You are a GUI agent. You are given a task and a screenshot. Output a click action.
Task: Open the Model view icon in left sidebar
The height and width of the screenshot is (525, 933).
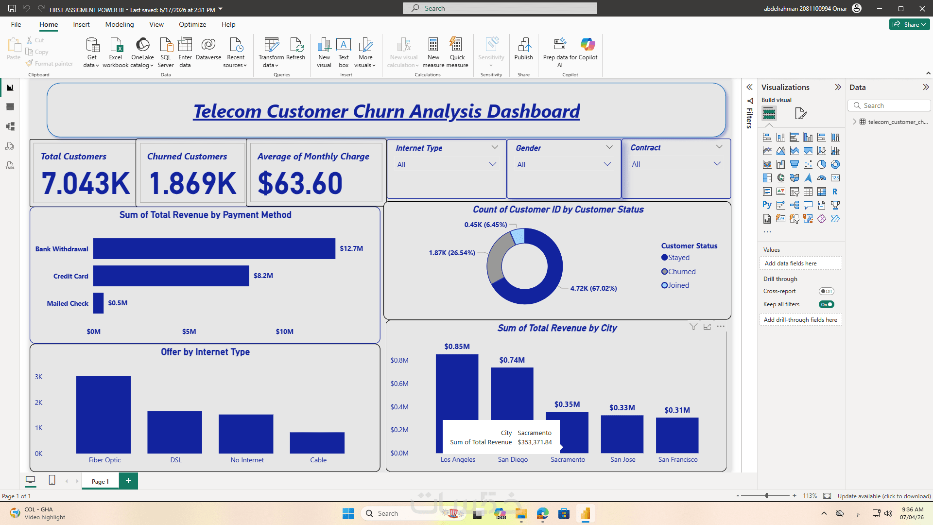click(x=10, y=126)
